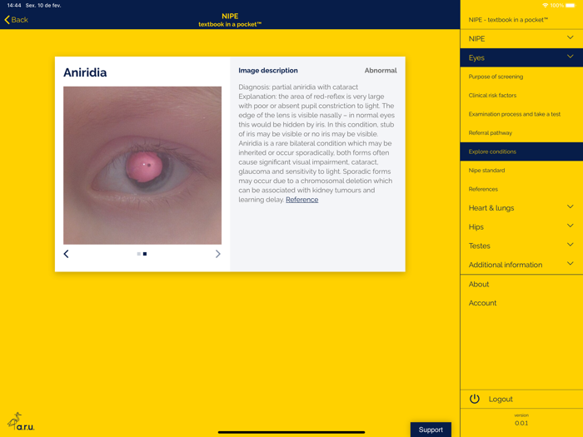Tap the Wi-Fi status icon
583x437 pixels.
(545, 6)
